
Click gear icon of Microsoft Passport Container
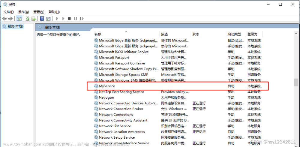[x=96, y=63]
